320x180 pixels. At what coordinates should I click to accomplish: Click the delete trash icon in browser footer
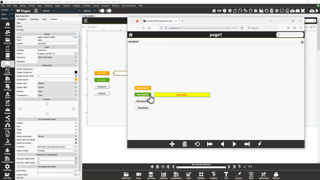point(184,144)
